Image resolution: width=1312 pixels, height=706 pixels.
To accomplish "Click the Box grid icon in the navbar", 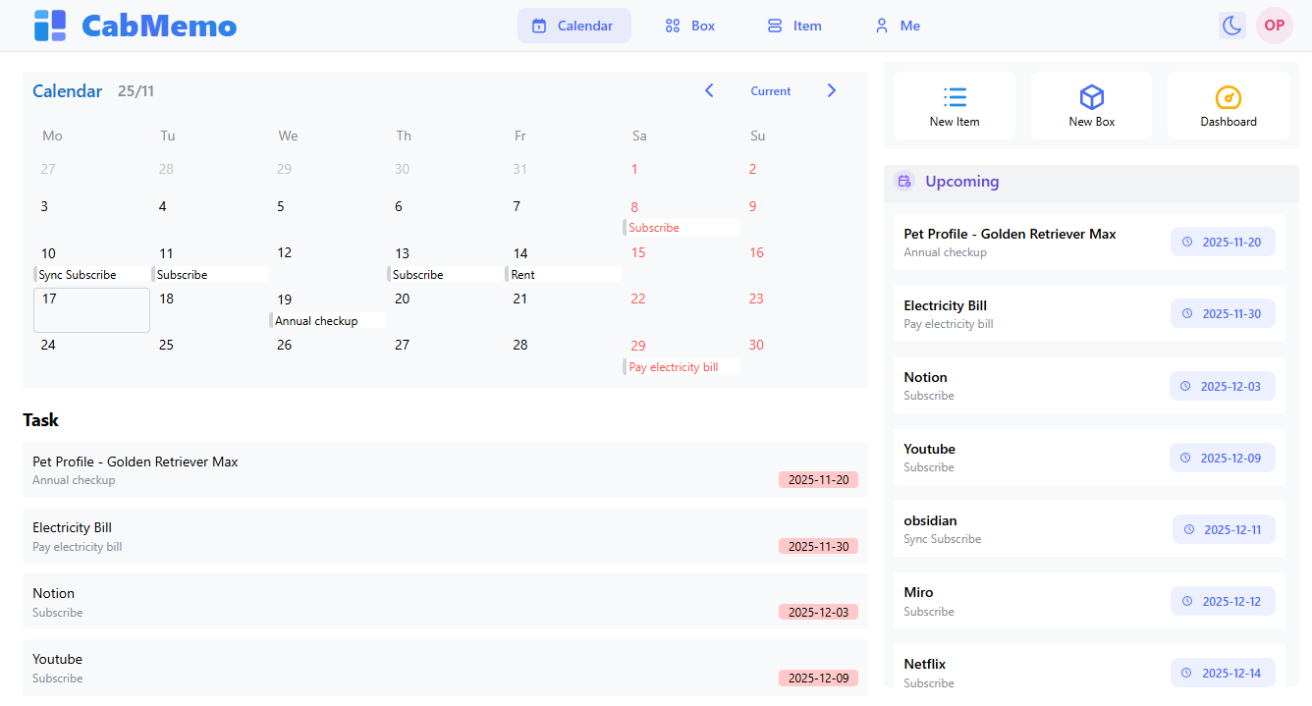I will click(672, 25).
